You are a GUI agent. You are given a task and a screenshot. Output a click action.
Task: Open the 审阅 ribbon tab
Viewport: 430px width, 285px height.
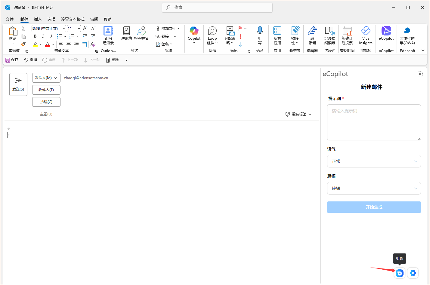point(94,19)
